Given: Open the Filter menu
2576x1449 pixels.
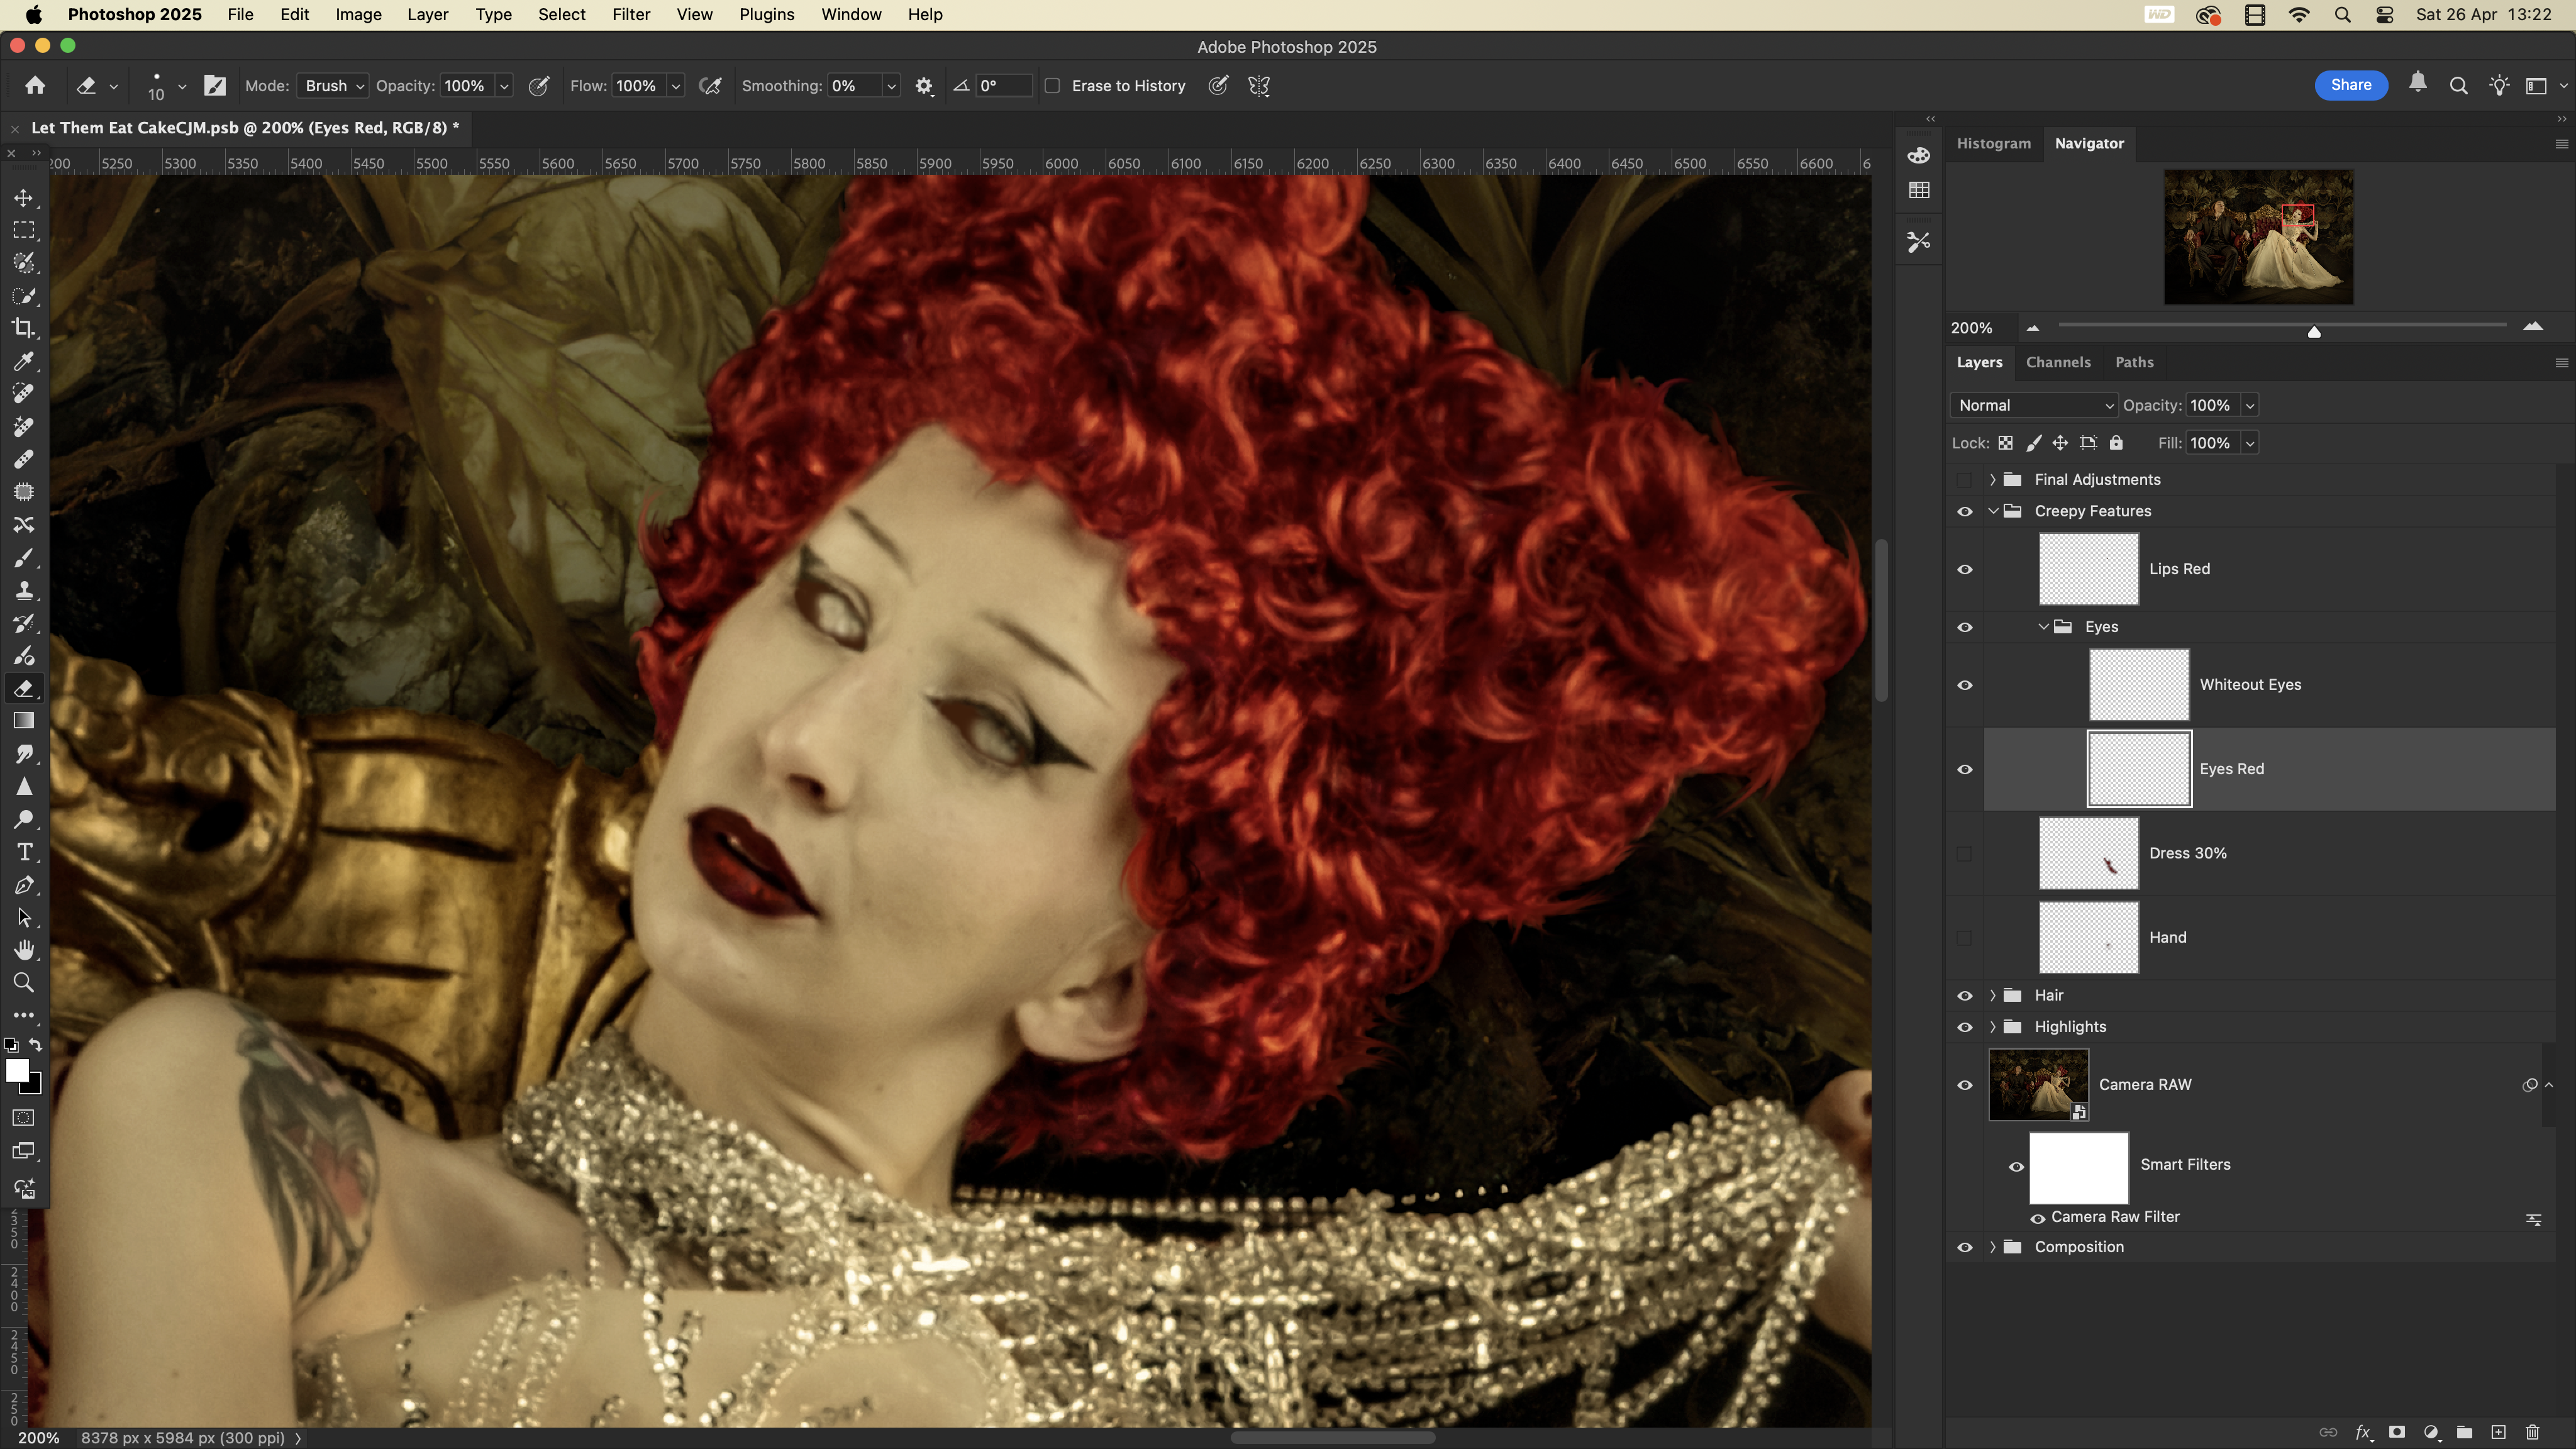Looking at the screenshot, I should 630,14.
